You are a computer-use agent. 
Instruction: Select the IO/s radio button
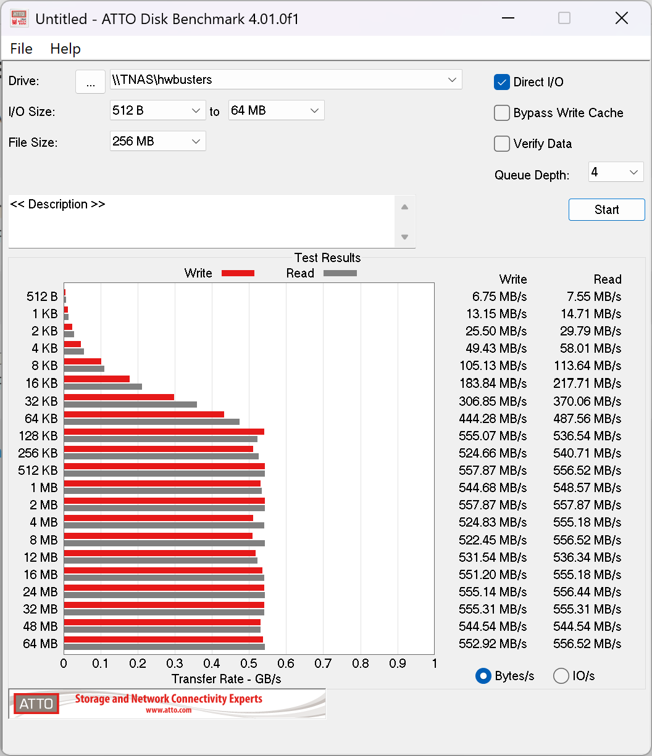point(561,676)
